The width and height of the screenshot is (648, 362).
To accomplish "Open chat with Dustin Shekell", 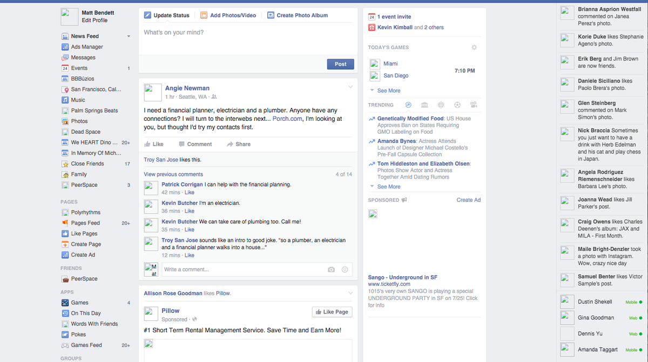I will (x=602, y=302).
